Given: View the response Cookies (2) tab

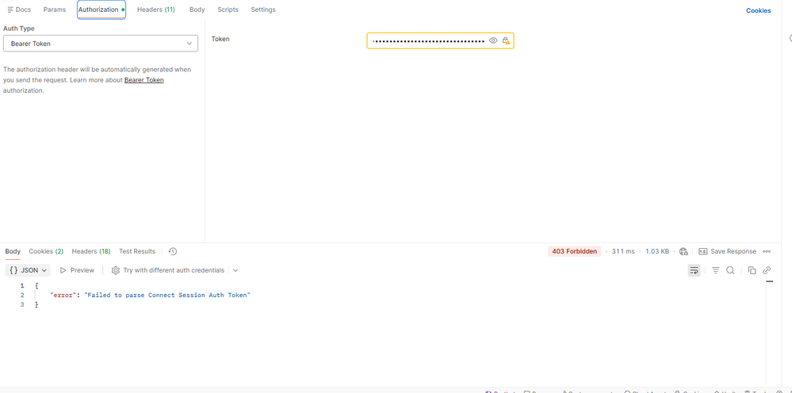Looking at the screenshot, I should tap(46, 251).
